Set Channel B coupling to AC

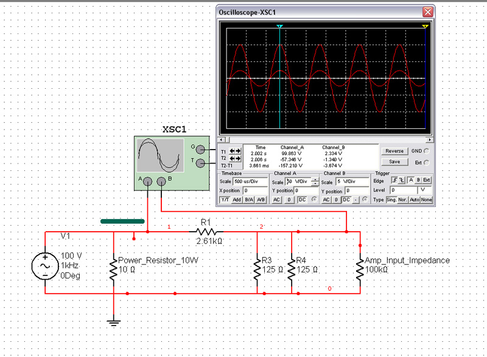coord(326,199)
